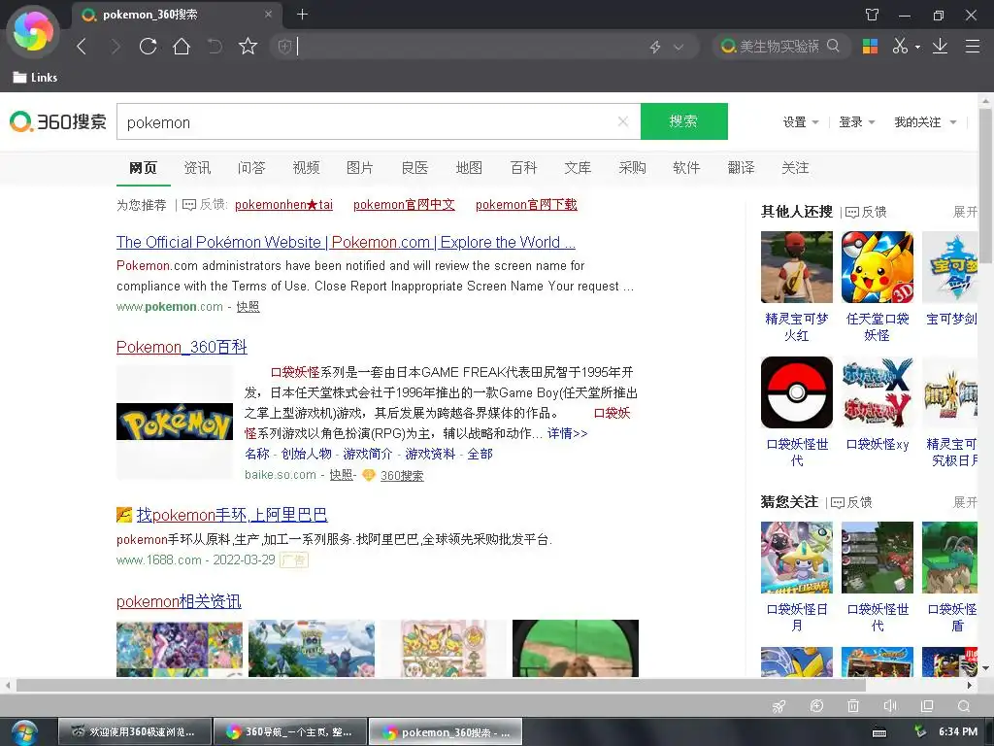
Task: Clear the search query with X
Action: (x=623, y=121)
